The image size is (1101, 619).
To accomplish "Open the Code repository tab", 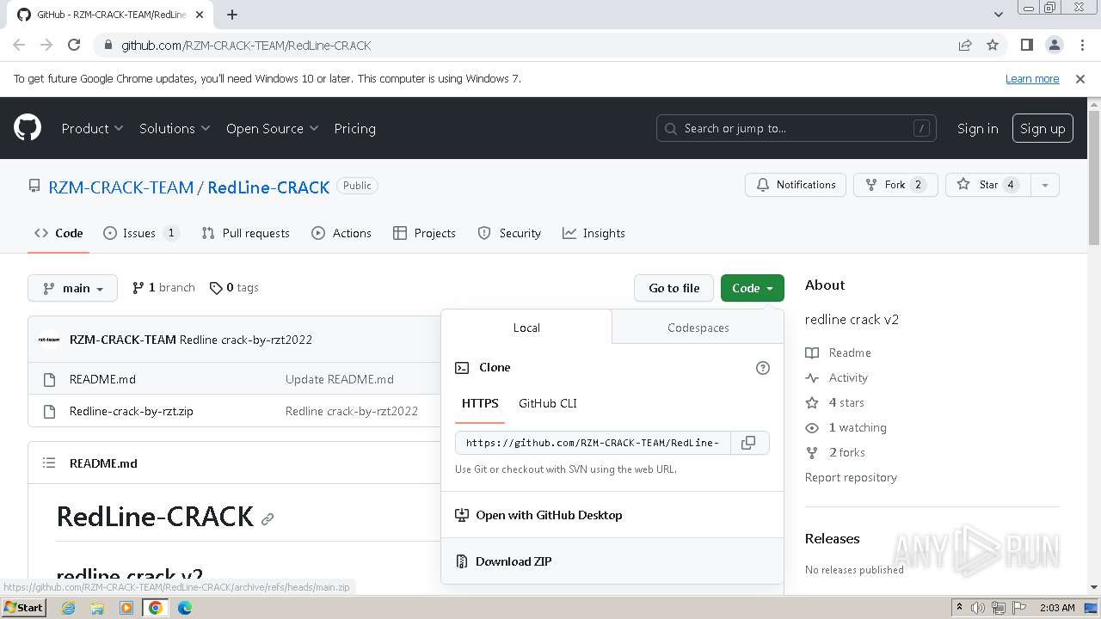I will 58,233.
